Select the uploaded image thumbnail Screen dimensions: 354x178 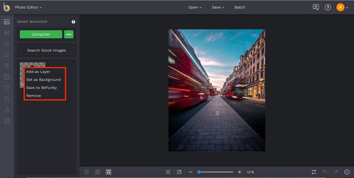(32, 64)
